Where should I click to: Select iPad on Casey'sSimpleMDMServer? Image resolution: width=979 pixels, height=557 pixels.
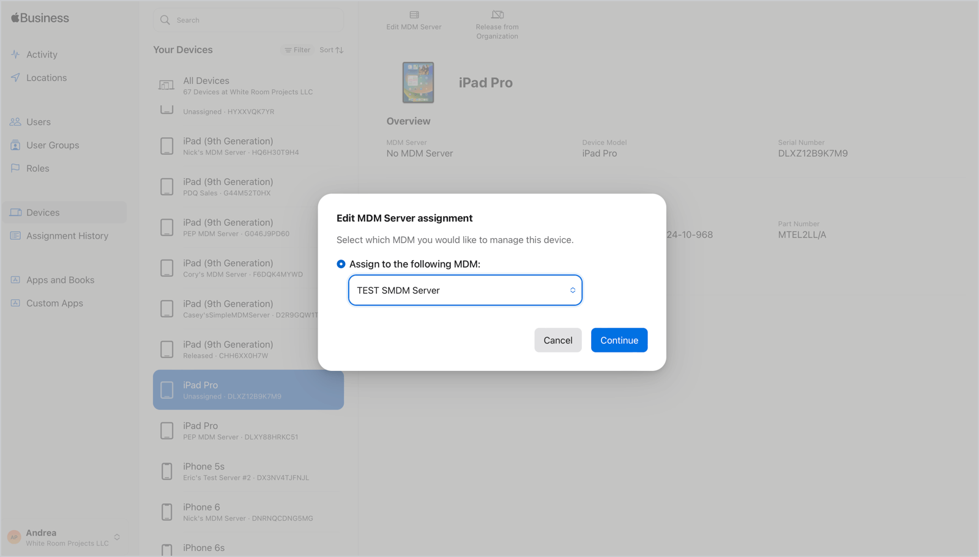[x=248, y=308]
